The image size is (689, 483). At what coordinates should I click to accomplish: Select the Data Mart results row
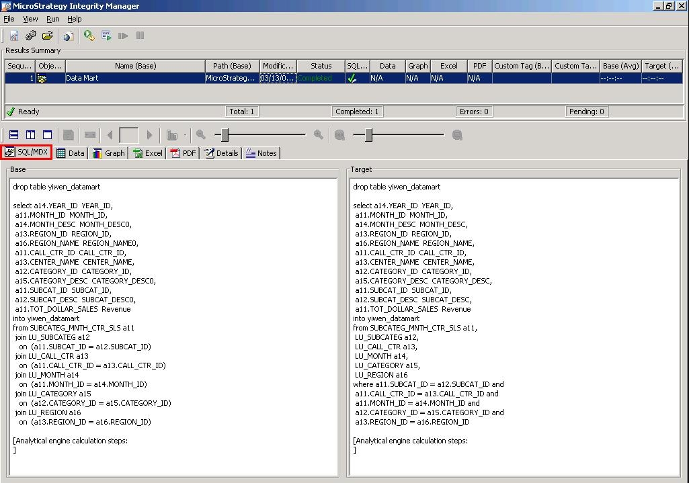[x=134, y=78]
